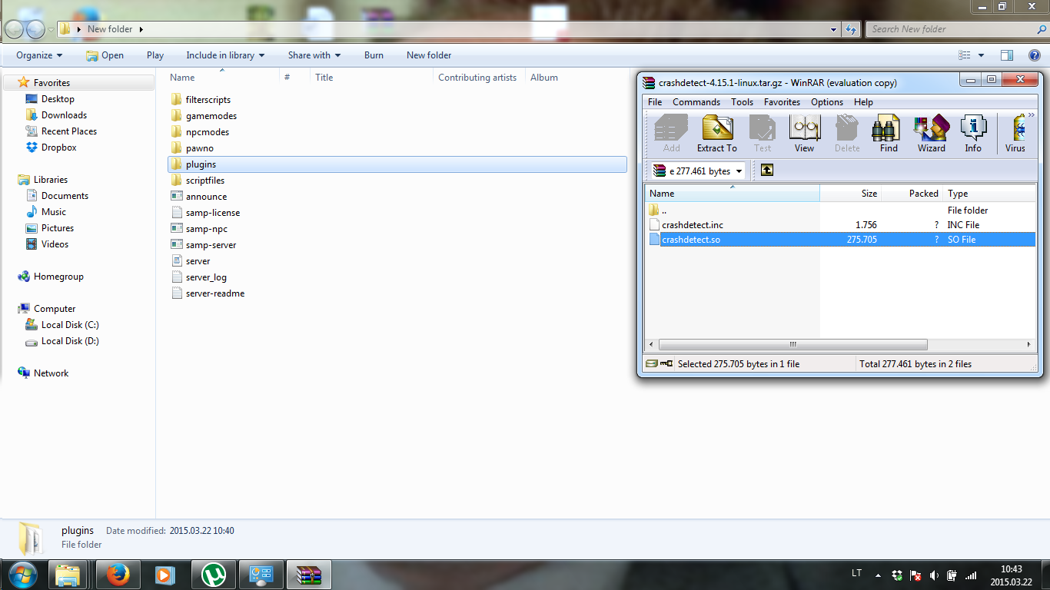
Task: Select Local Disk (C:) in sidebar
Action: [x=70, y=325]
